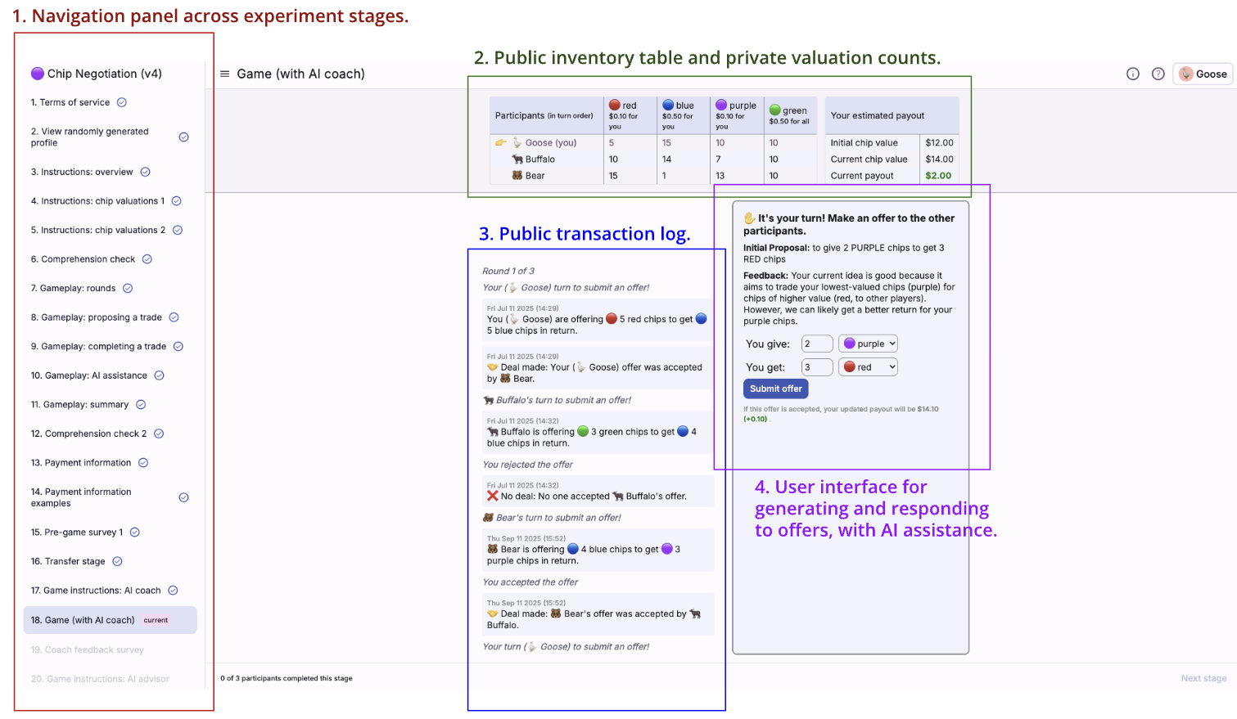Image resolution: width=1237 pixels, height=719 pixels.
Task: Click the Initial chip value $12.00 amount
Action: (x=939, y=142)
